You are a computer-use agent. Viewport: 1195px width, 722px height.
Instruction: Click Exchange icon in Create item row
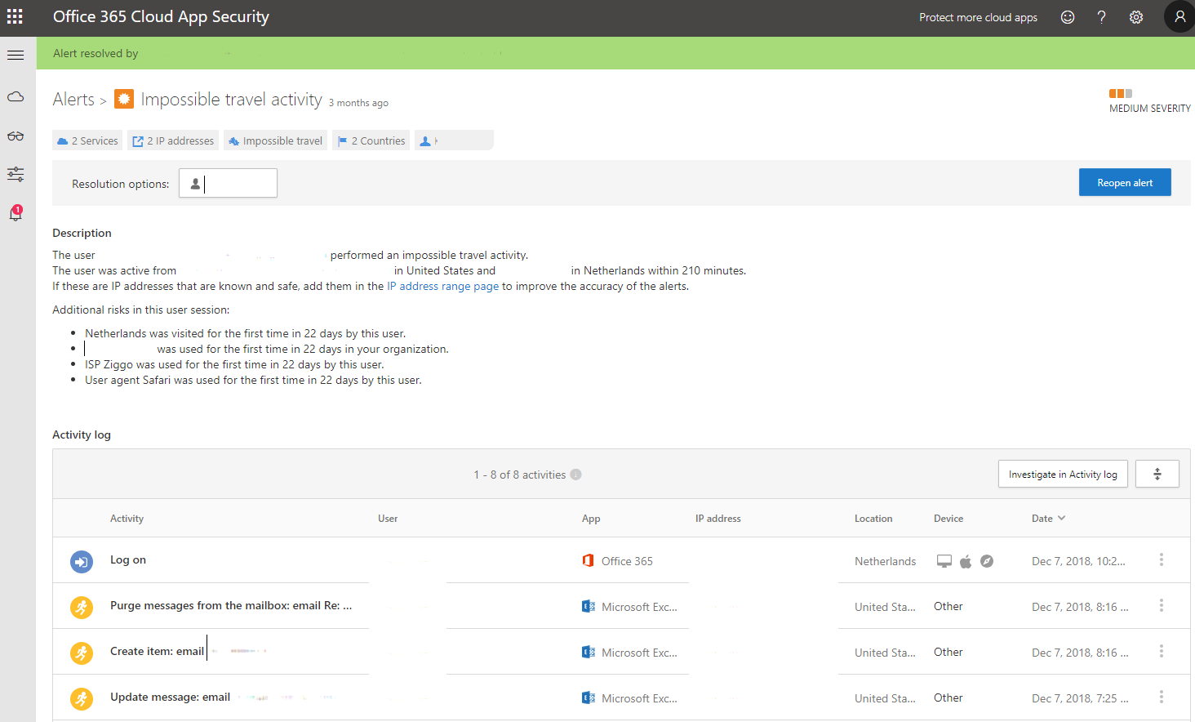pos(588,652)
